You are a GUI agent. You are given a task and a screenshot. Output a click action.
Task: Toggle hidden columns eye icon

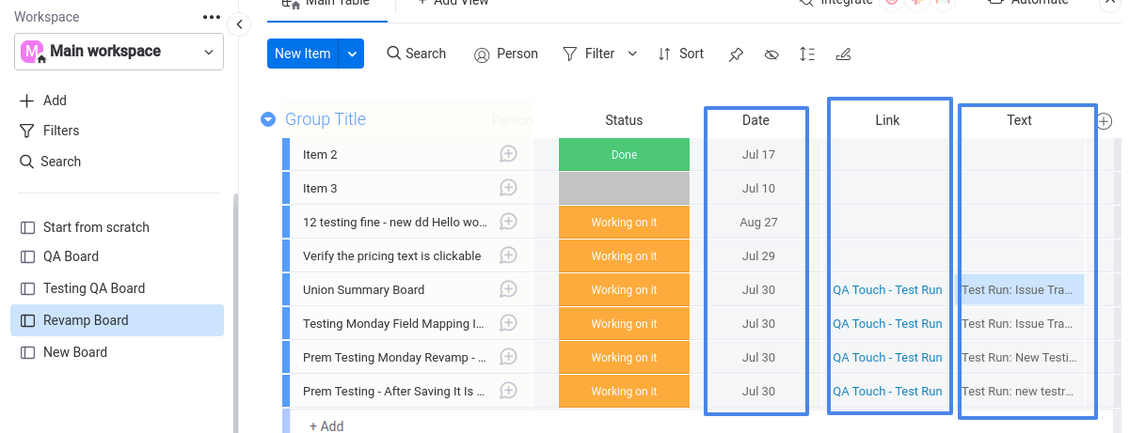click(x=771, y=54)
